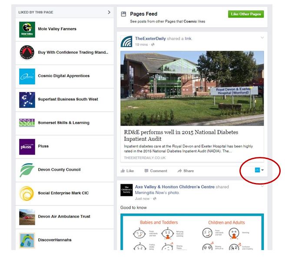
Task: Open TheExeterDaily page name link
Action: pyautogui.click(x=150, y=39)
